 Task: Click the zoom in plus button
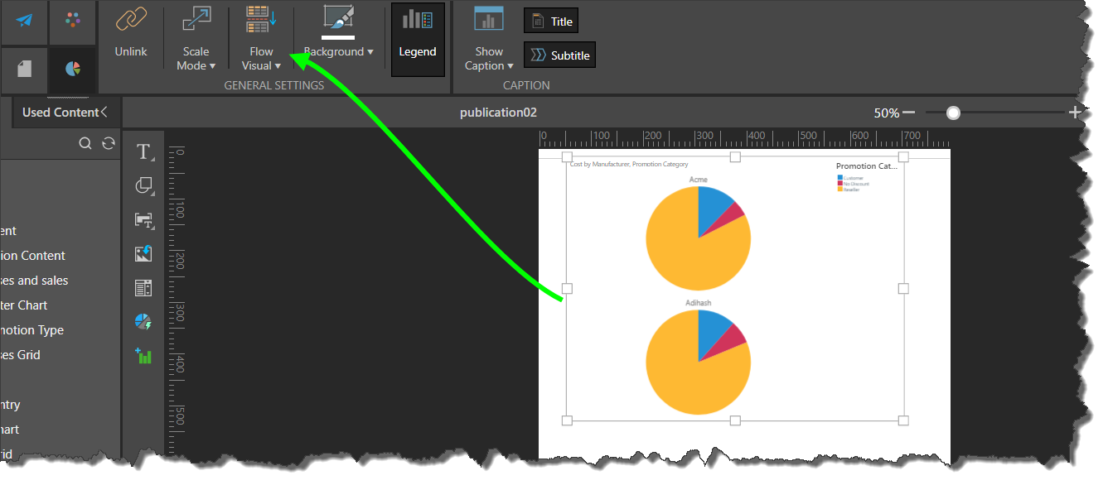coord(1075,113)
